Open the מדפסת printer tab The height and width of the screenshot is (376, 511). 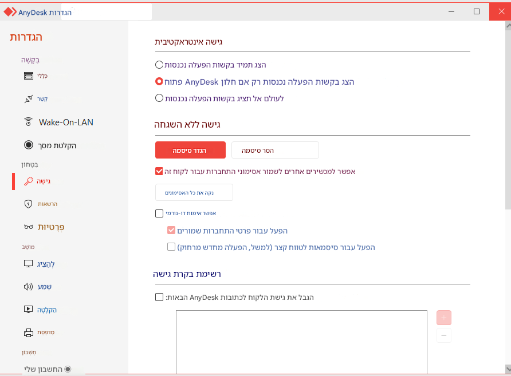coord(46,333)
